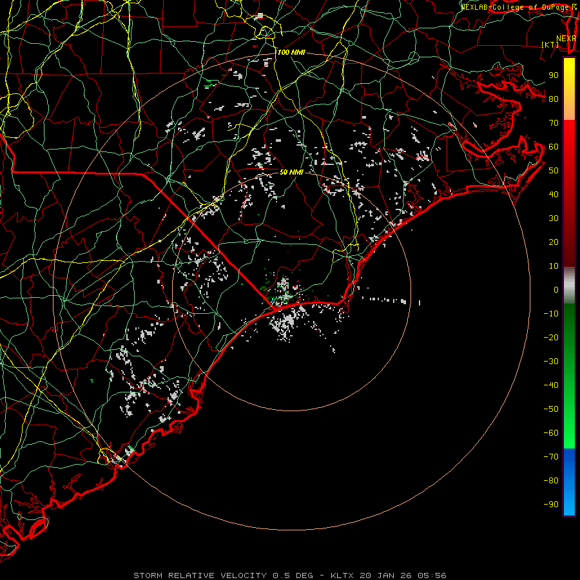This screenshot has height=580, width=580.
Task: Click the 50 NMI range ring label
Action: click(291, 172)
